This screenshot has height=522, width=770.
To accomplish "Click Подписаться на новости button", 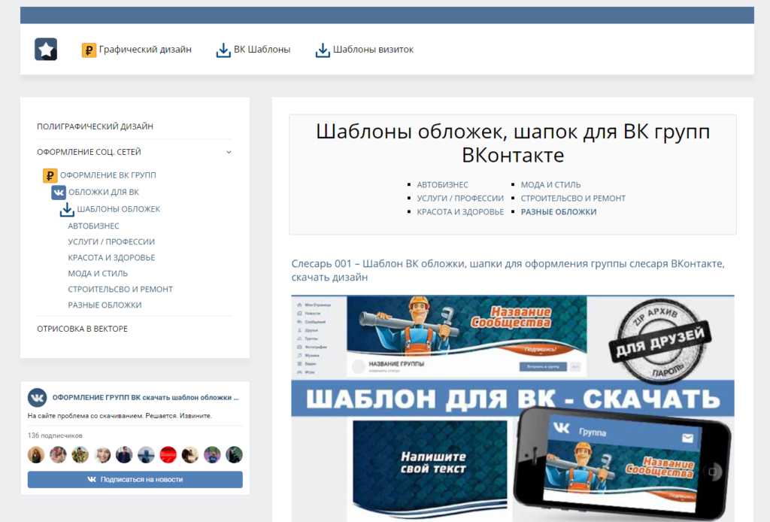I will click(x=135, y=479).
